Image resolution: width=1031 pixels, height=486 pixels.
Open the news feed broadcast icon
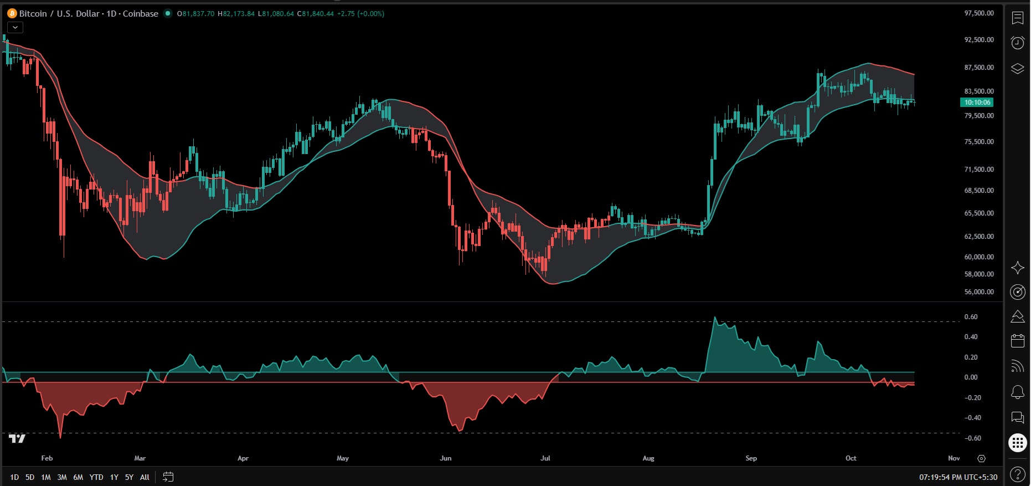tap(1018, 366)
